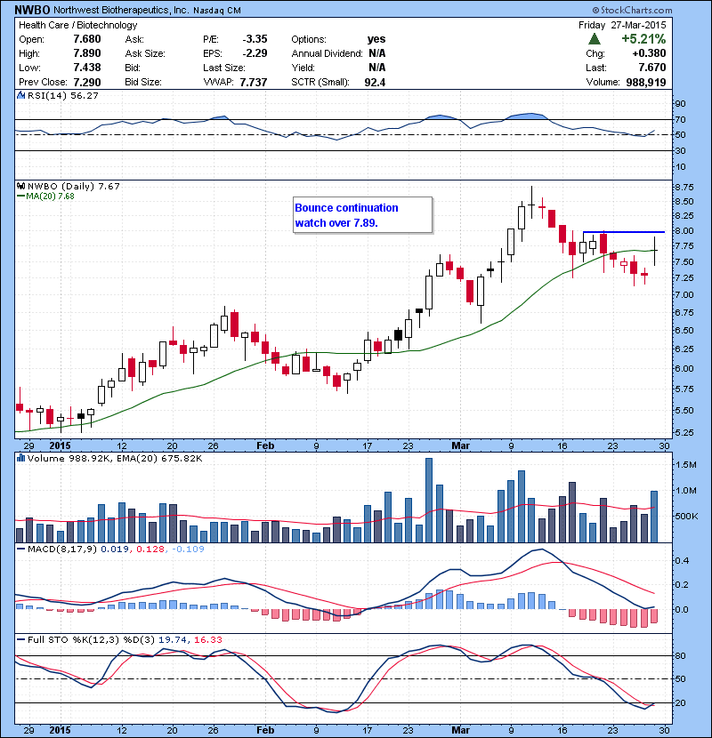Screen dimensions: 712x738
Task: Click the RSI(14) 56.27 label
Action: click(x=63, y=95)
